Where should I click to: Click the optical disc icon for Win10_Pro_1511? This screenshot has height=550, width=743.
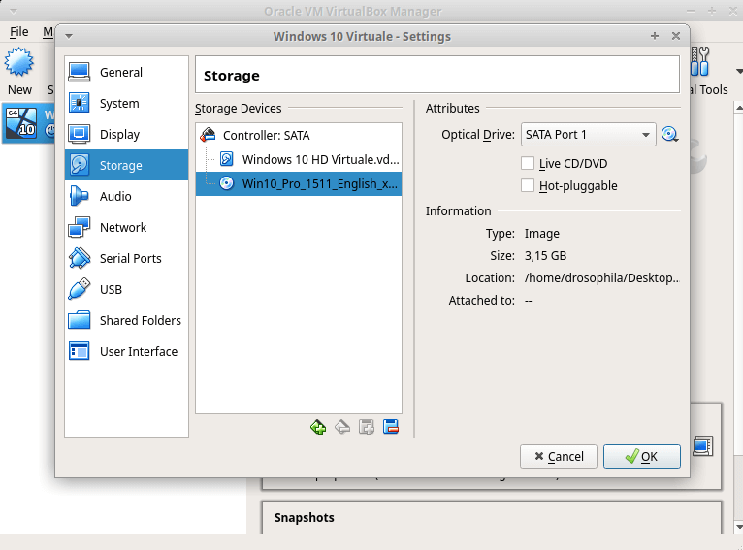click(227, 183)
